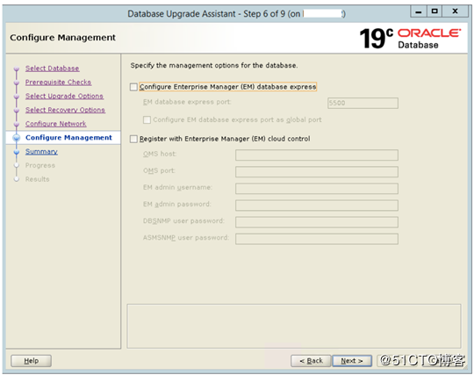Proceed with the Next button
The image size is (474, 375).
(x=352, y=361)
